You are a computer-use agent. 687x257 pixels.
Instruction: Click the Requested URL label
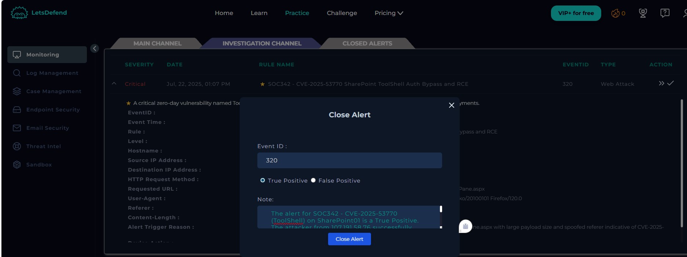click(153, 189)
